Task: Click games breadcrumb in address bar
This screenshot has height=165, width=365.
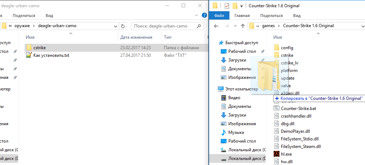Action: click(268, 26)
